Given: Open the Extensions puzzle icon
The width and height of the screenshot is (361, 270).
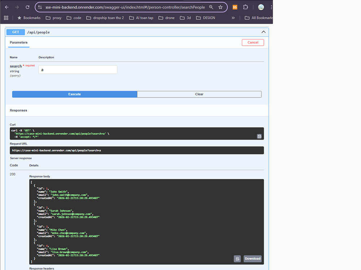Looking at the screenshot, I should pyautogui.click(x=245, y=7).
